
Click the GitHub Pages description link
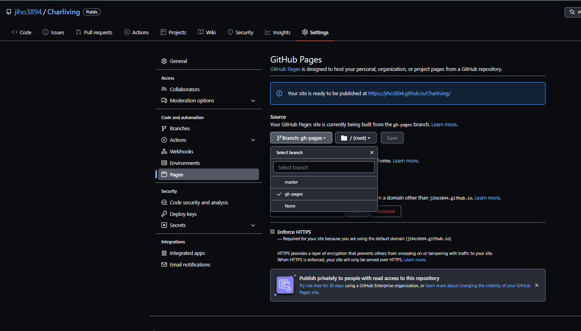point(285,69)
